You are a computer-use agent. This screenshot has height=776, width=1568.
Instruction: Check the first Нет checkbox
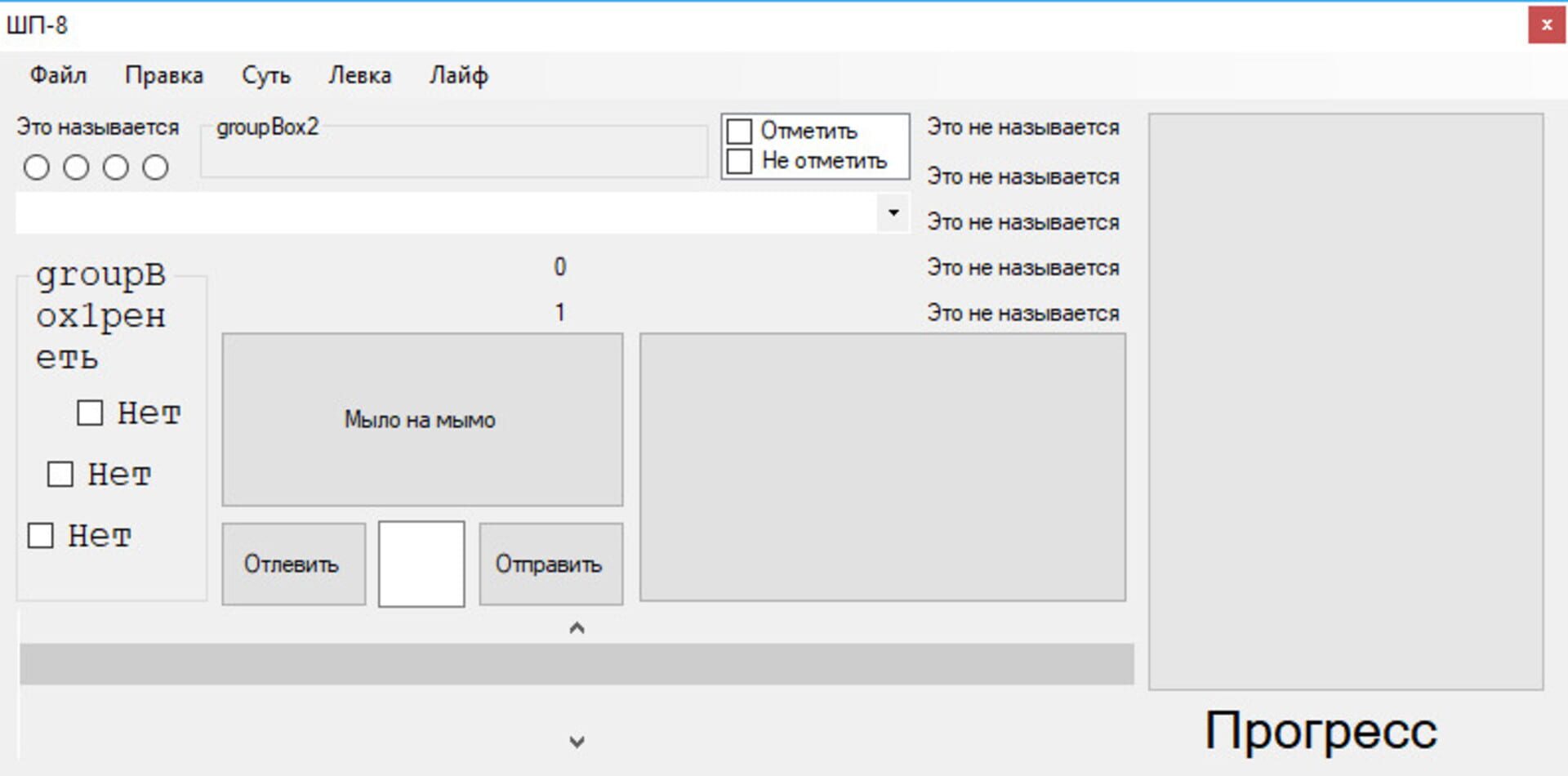tap(88, 413)
